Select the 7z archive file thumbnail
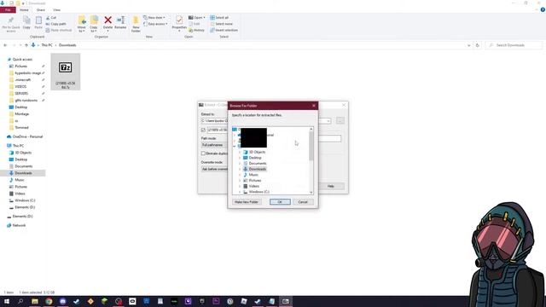The width and height of the screenshot is (546, 307). (x=66, y=72)
